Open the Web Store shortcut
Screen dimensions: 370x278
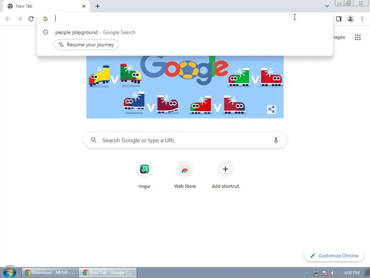click(x=185, y=175)
